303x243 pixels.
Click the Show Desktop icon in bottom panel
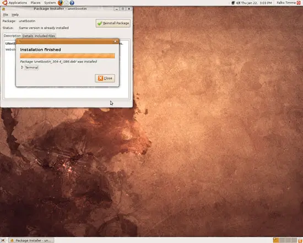click(x=3, y=240)
